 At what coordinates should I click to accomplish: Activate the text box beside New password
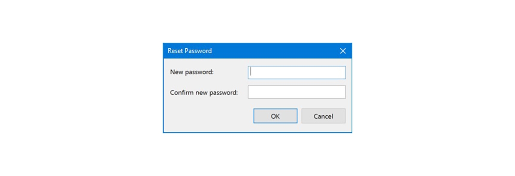297,73
